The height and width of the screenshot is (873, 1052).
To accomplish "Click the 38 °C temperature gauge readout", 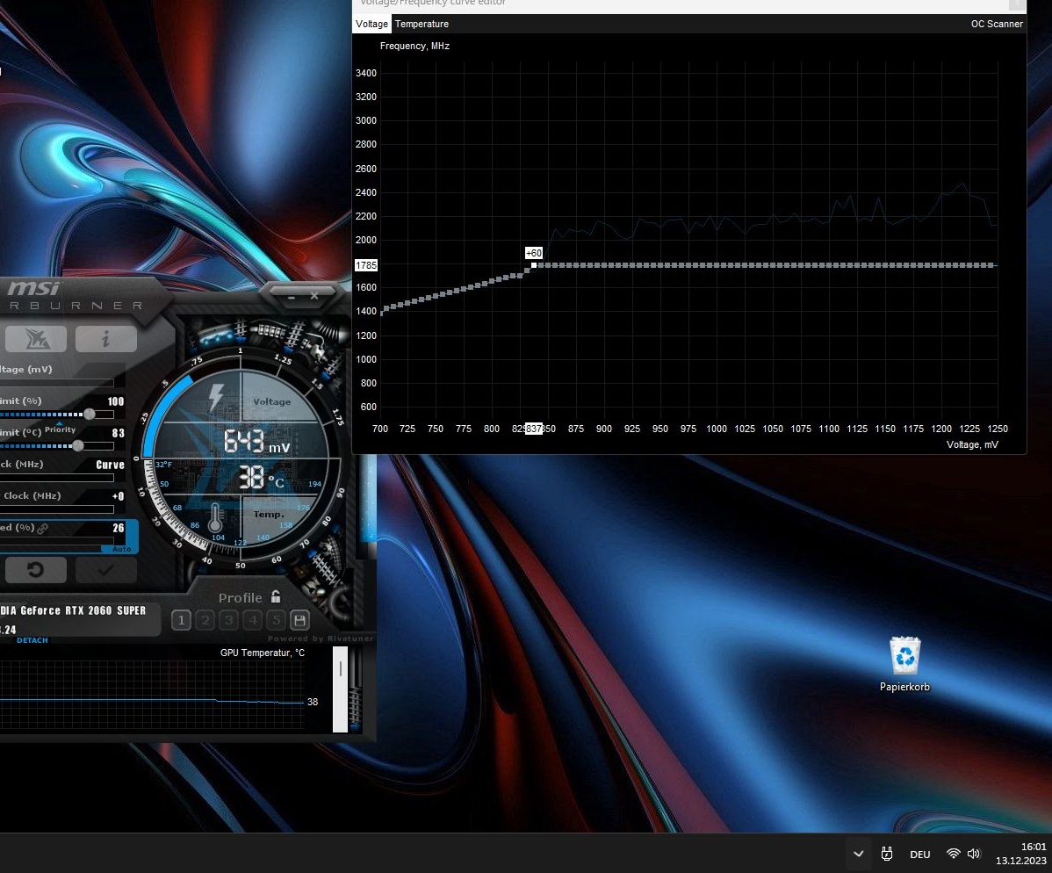I will [x=262, y=478].
